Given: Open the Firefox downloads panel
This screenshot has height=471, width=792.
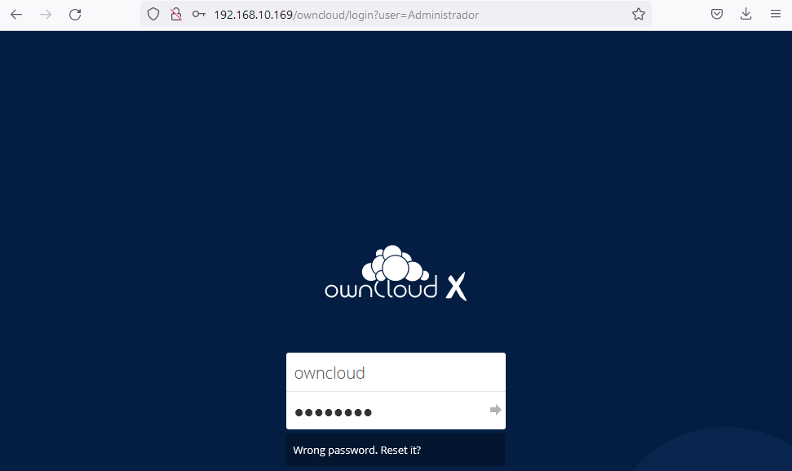Looking at the screenshot, I should [746, 15].
